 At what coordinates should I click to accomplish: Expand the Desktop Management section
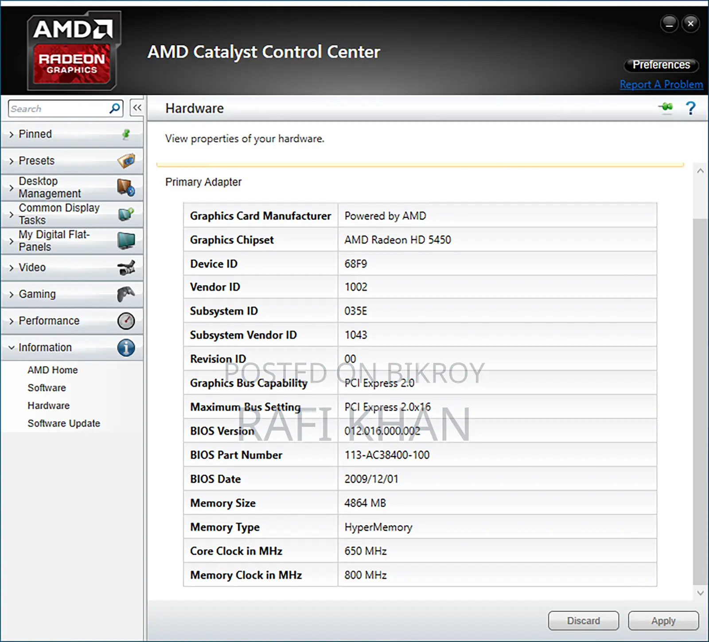[72, 188]
